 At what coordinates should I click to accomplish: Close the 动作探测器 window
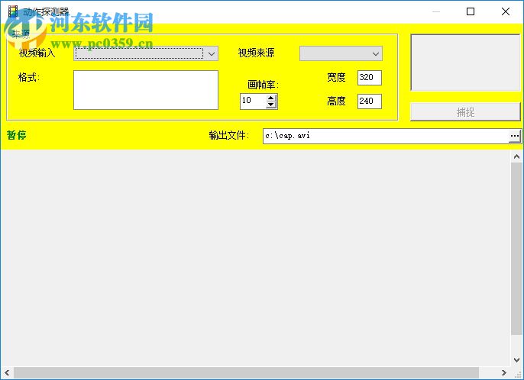coord(506,11)
